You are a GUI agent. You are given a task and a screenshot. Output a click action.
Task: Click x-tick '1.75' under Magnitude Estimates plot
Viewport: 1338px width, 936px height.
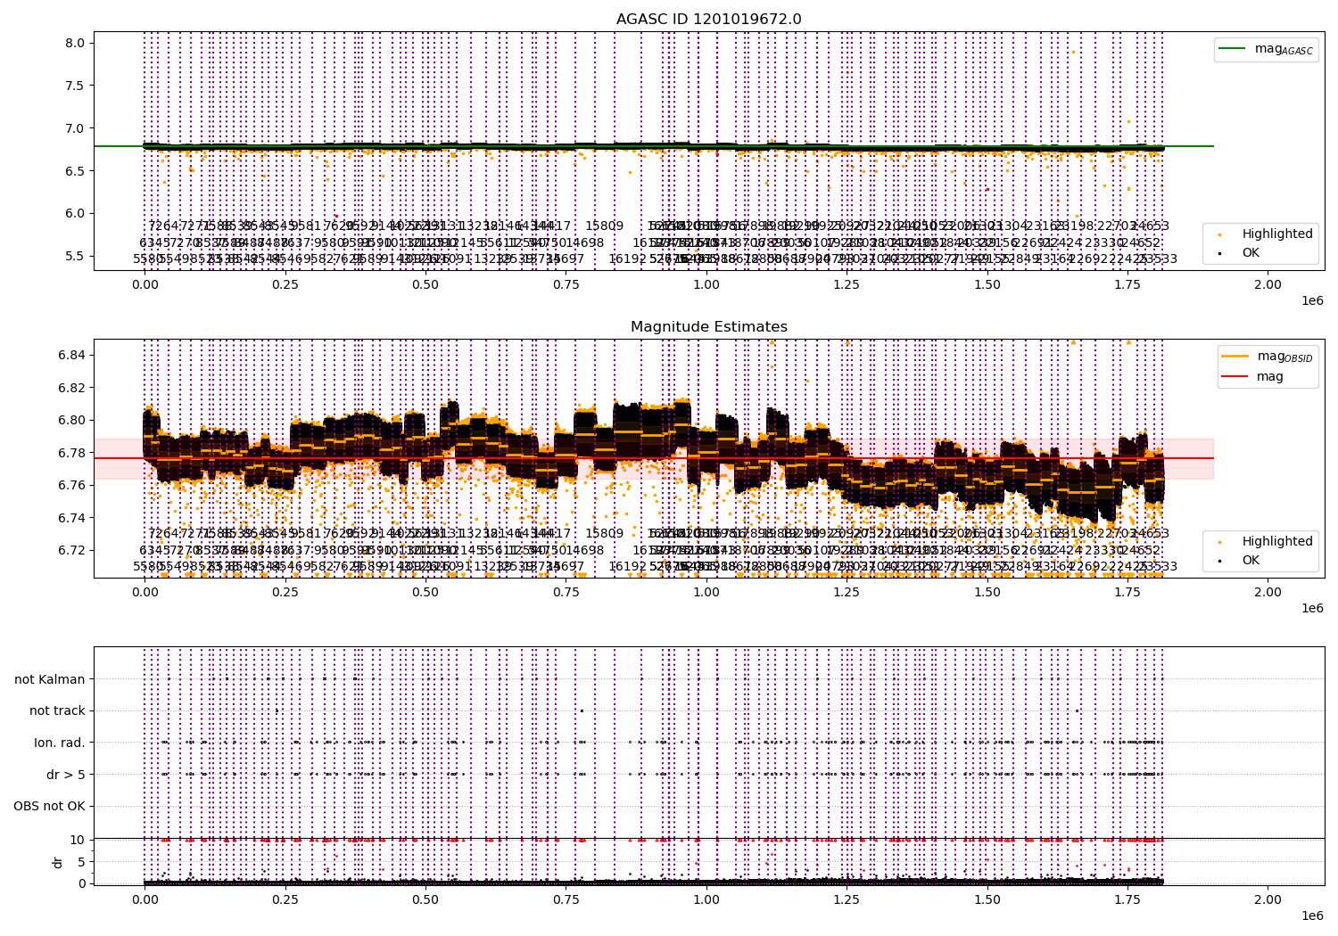(1127, 592)
